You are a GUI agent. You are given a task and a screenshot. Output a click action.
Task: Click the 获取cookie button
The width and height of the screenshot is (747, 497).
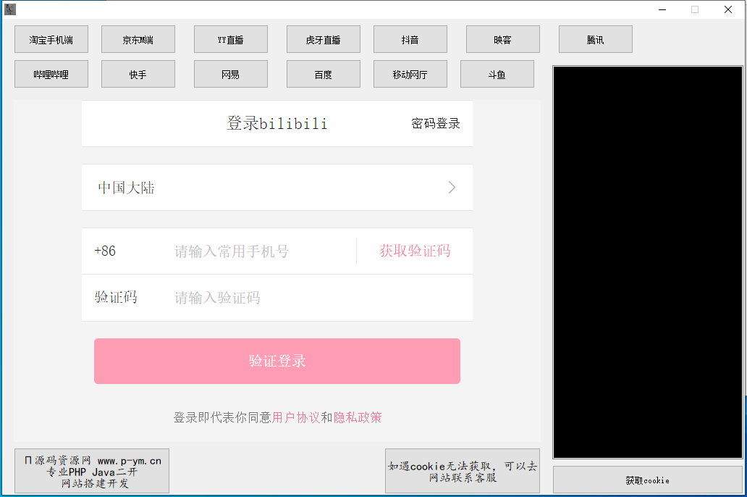(x=647, y=480)
